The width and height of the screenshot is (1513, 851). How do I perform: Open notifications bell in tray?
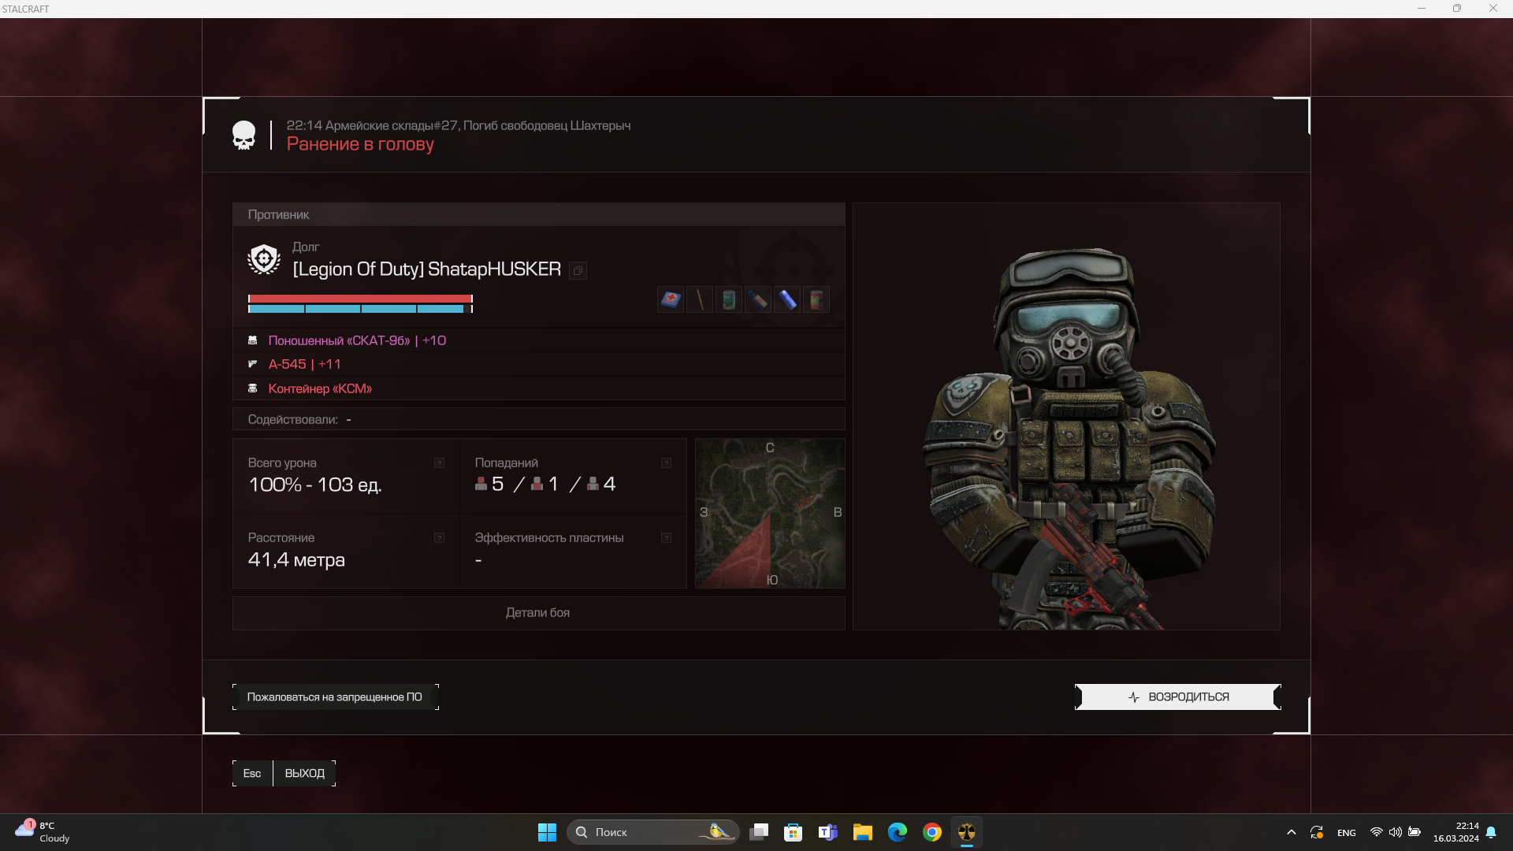pos(1491,832)
